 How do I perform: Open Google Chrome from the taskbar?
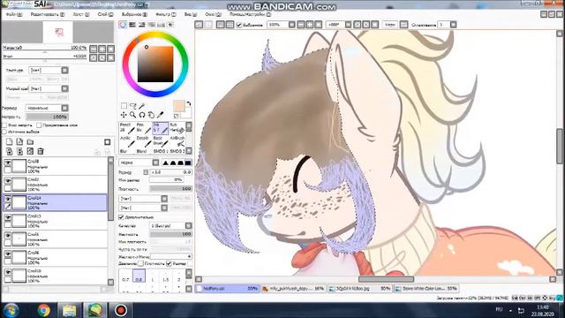click(44, 310)
